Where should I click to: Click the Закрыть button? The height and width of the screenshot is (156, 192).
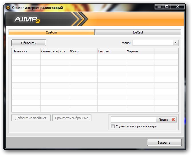[164, 143]
